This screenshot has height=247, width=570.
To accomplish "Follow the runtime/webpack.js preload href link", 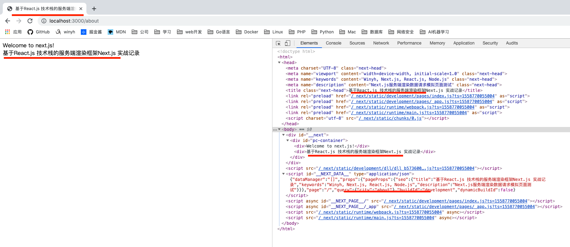I will click(413, 107).
